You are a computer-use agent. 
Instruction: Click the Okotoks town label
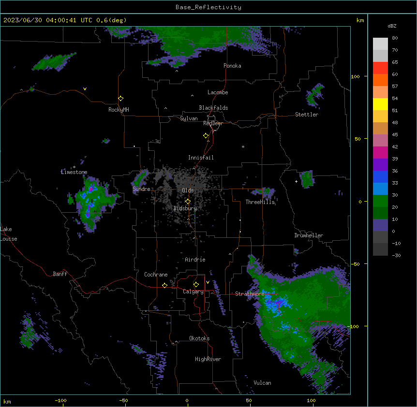point(199,338)
